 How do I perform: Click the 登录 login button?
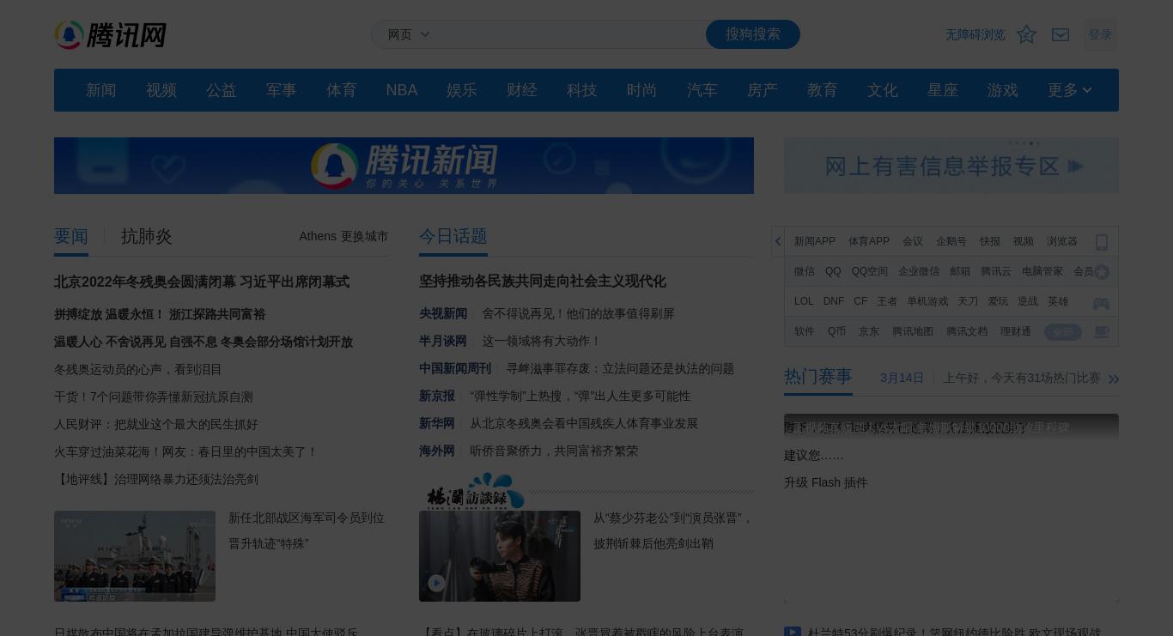1100,34
